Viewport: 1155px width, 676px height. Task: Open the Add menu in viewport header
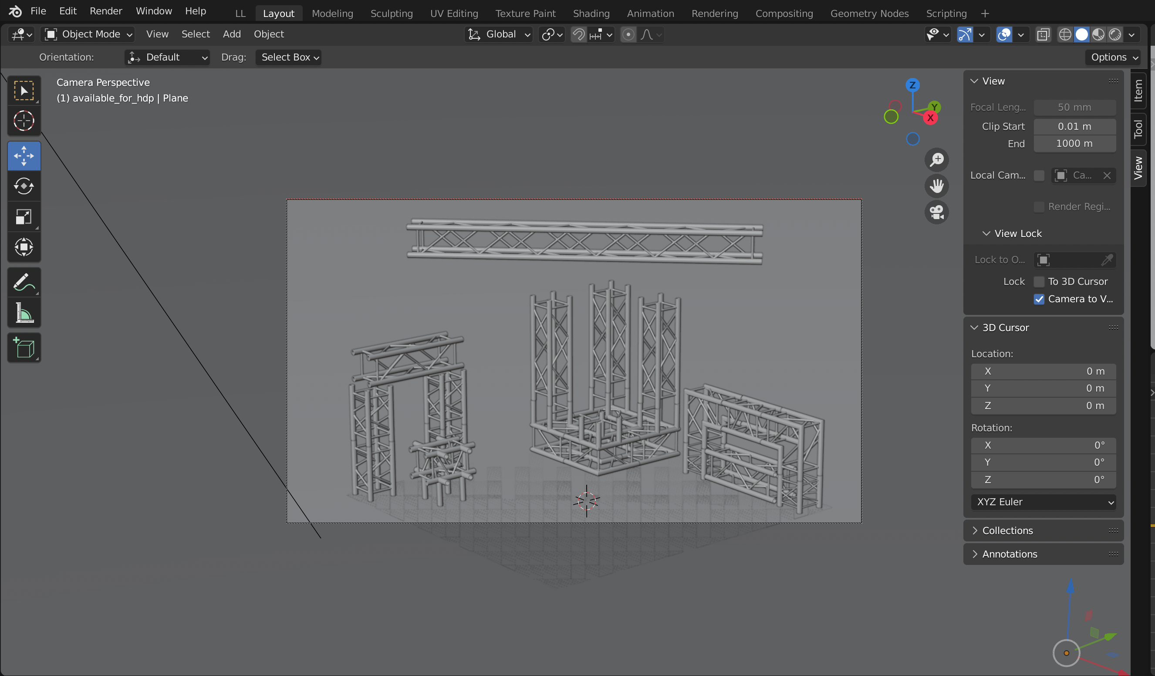(x=231, y=34)
